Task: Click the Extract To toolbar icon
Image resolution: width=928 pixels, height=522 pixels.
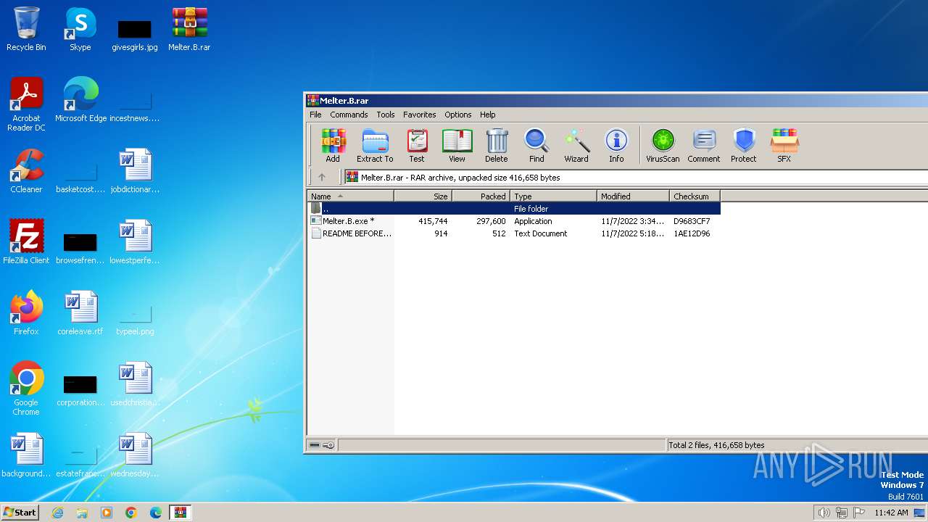Action: (x=375, y=145)
